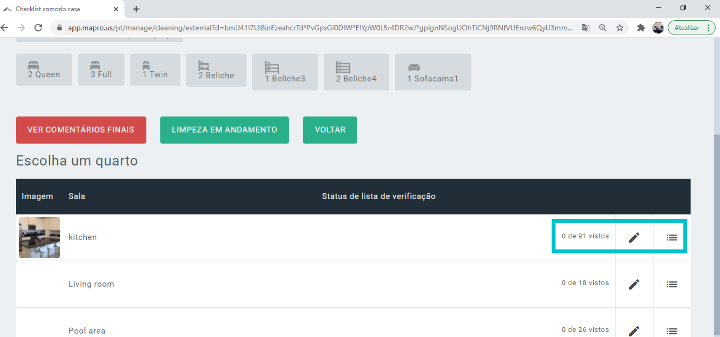Click the pencil edit icon for kitchen

pos(634,237)
